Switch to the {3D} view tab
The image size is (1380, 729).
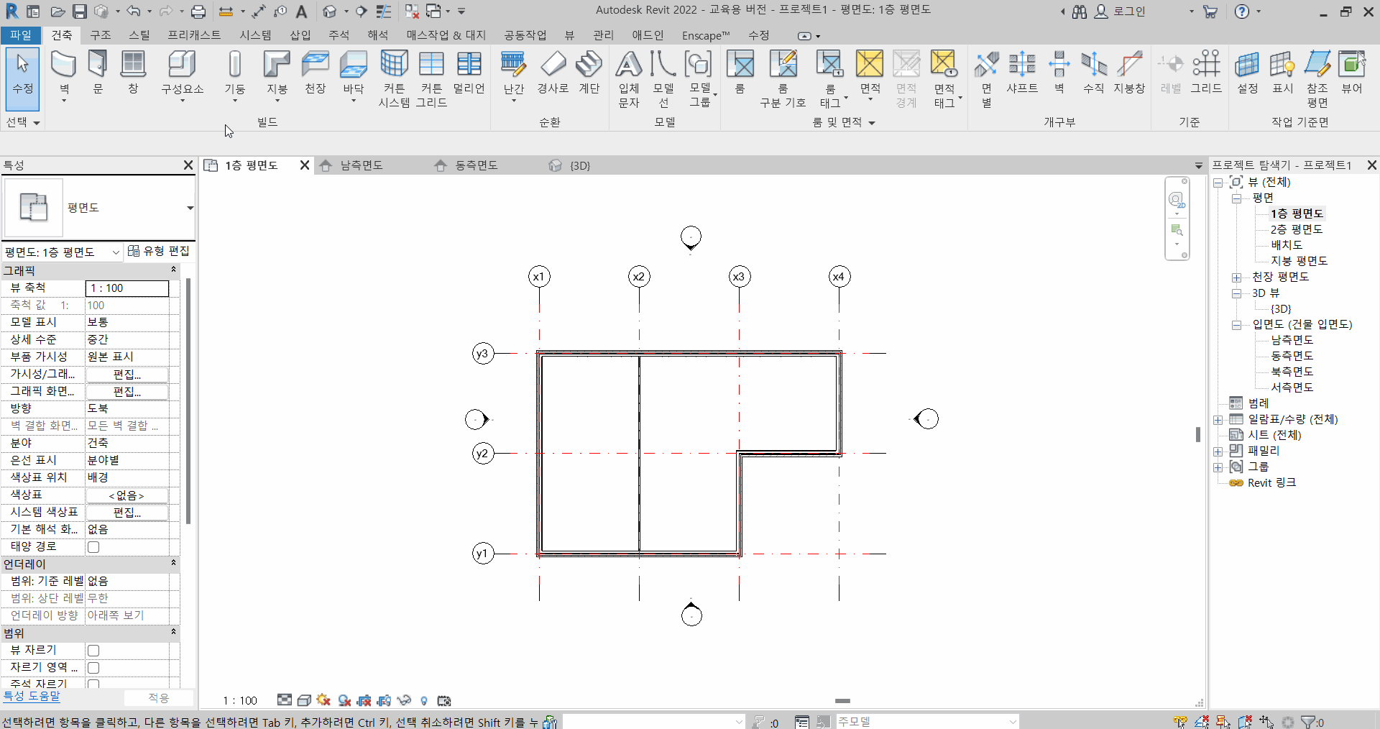tap(579, 165)
